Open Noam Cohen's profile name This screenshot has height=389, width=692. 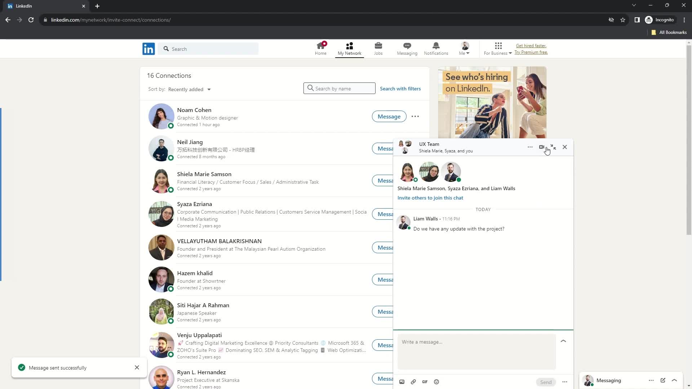(194, 110)
